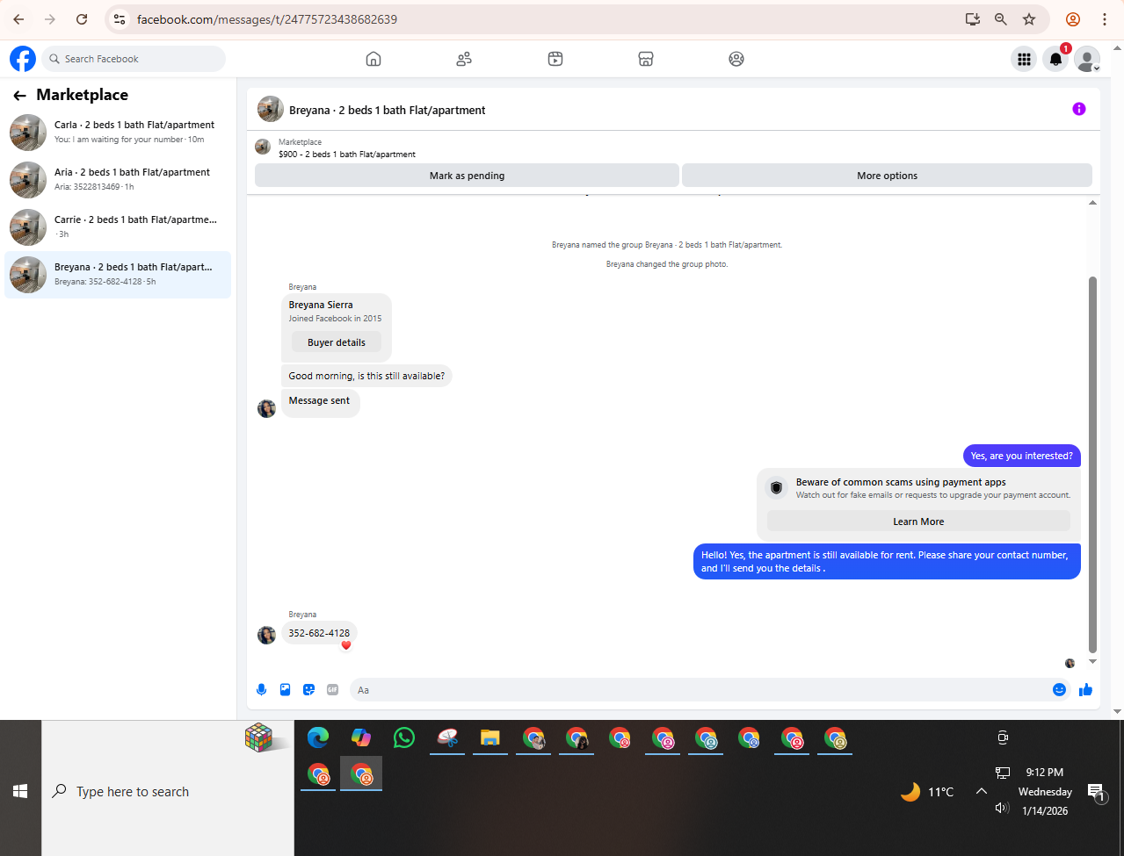Image resolution: width=1124 pixels, height=856 pixels.
Task: Click the 'Yes, are you interested?' message
Action: coord(1021,456)
